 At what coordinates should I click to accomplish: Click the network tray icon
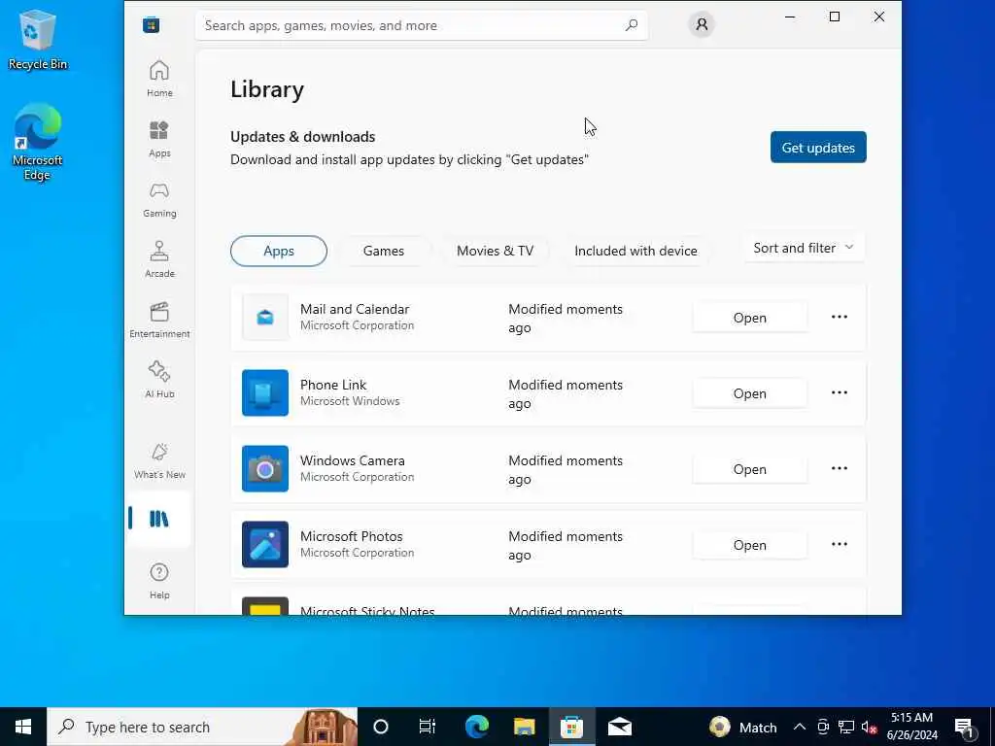(x=846, y=727)
